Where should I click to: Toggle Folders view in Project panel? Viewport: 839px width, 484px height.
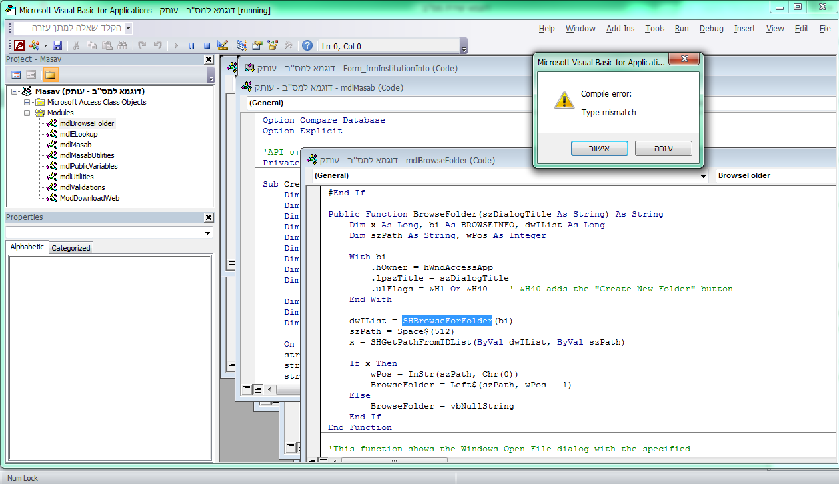(51, 75)
